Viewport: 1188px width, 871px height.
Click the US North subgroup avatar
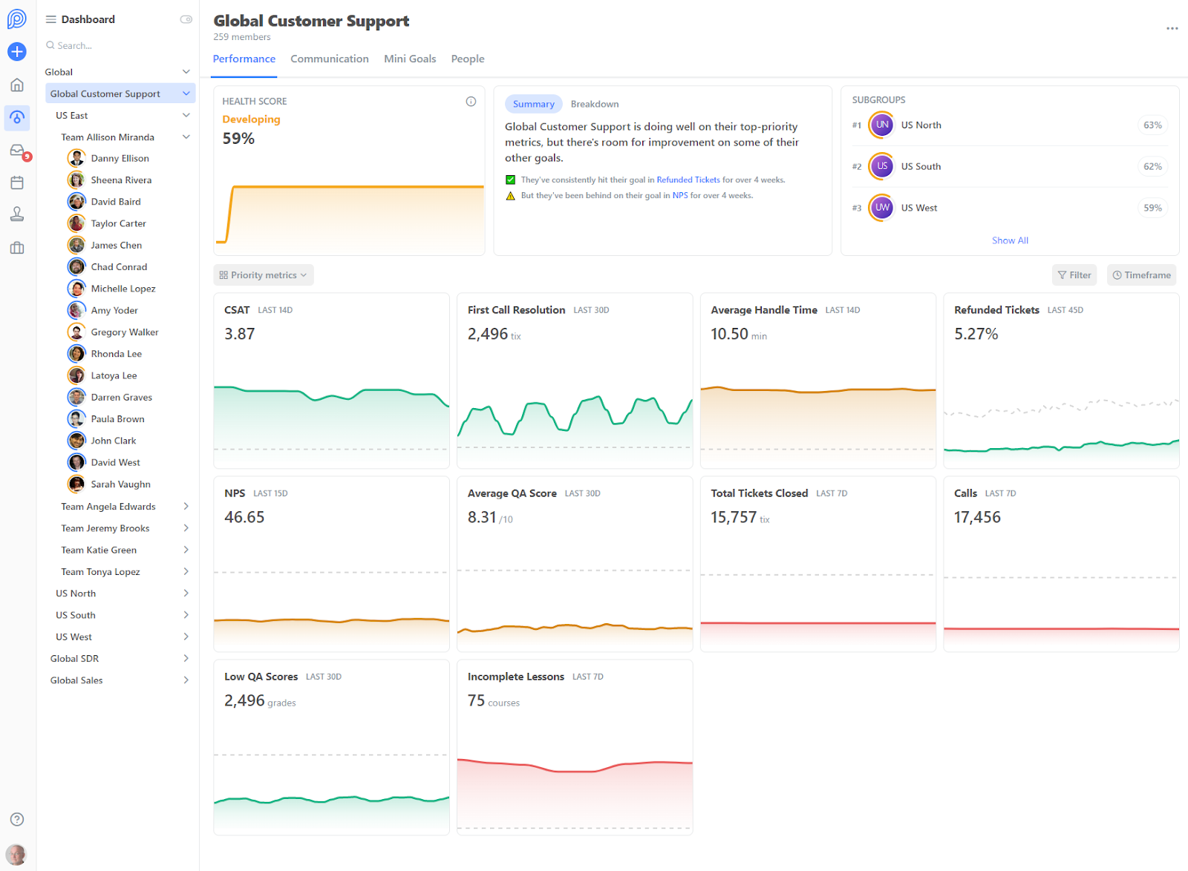(881, 125)
